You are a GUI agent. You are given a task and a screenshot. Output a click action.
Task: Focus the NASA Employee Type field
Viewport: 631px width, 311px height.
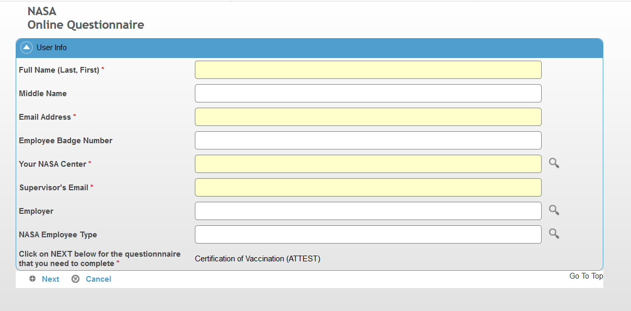pyautogui.click(x=368, y=235)
